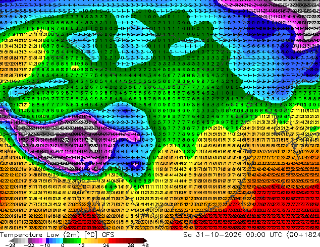Click the '38' label on the color scale

coord(131,245)
